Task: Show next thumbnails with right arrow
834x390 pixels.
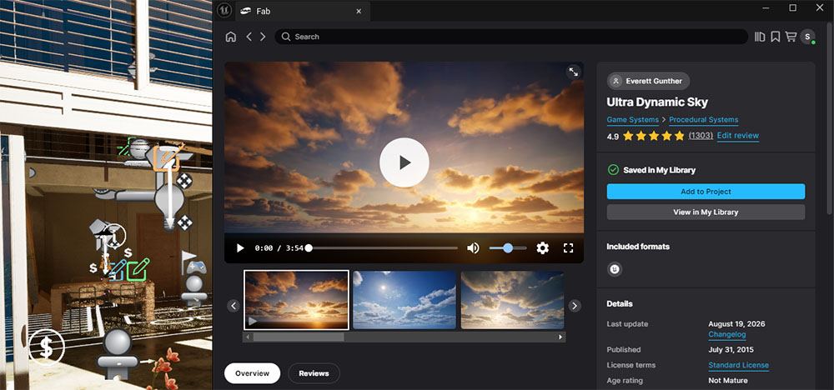Action: [x=575, y=306]
